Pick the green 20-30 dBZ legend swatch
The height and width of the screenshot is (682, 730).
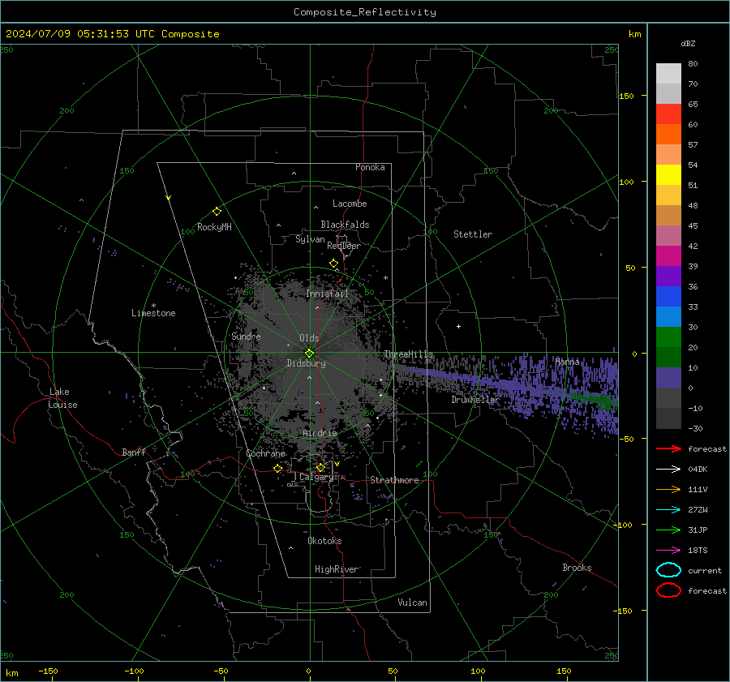668,337
